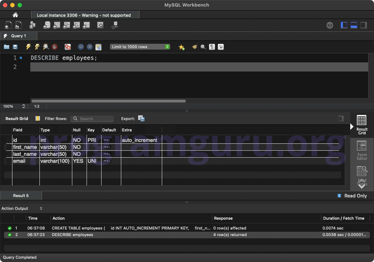Click the Result Grid view icon beside Filter Rows
The width and height of the screenshot is (374, 262).
pos(38,119)
